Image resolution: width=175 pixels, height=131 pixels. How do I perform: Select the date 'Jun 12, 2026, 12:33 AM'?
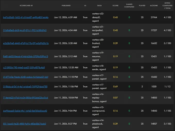click(x=66, y=67)
